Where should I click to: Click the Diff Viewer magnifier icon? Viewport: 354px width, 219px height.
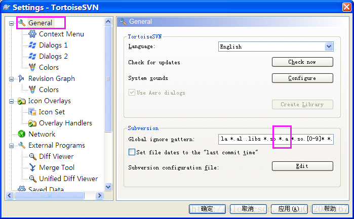pos(33,156)
